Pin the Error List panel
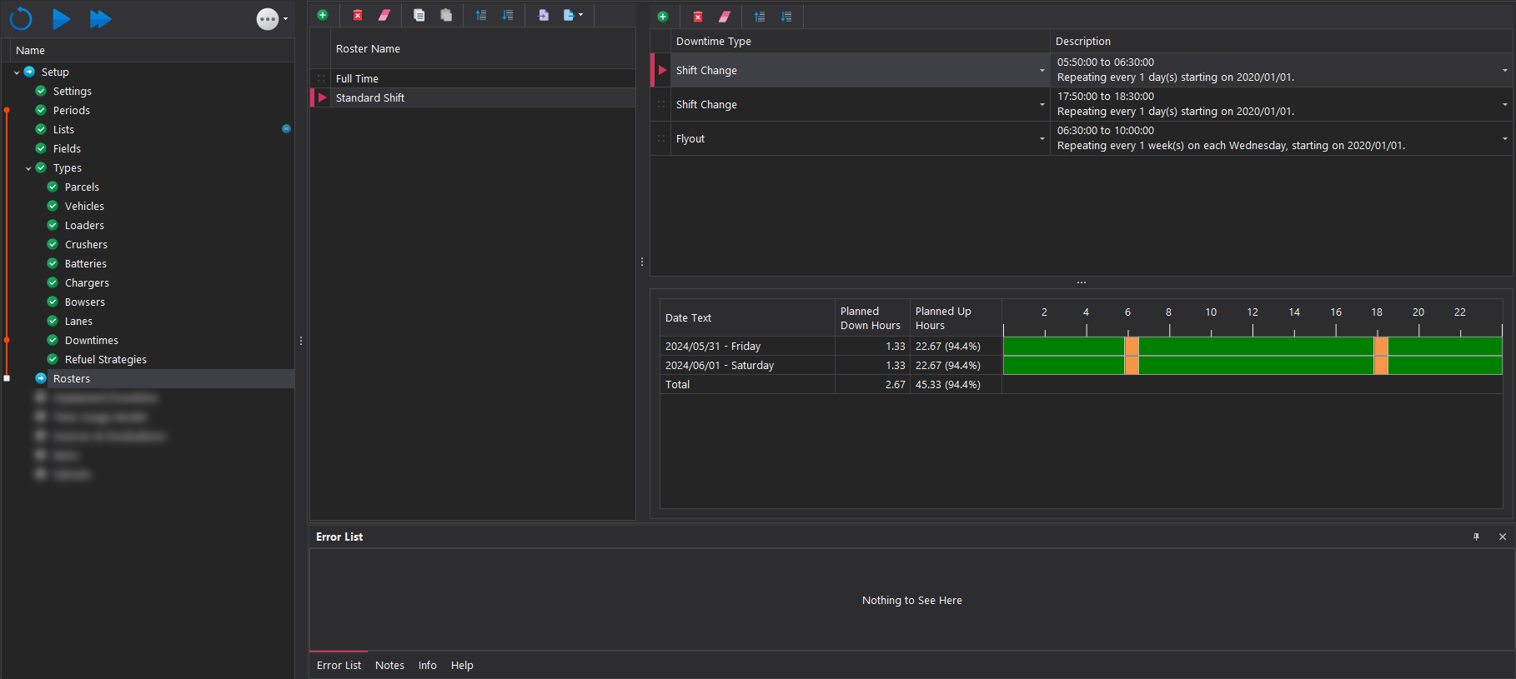Screen dimensions: 1516x679 (1476, 537)
